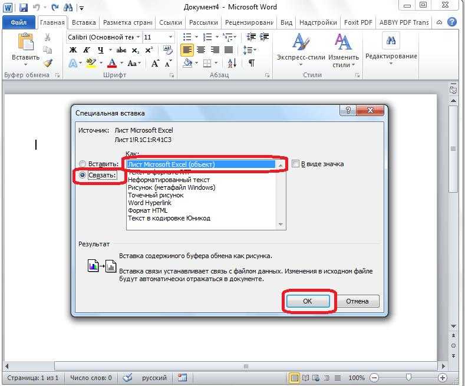Open Word Help question mark icon

tap(451, 22)
